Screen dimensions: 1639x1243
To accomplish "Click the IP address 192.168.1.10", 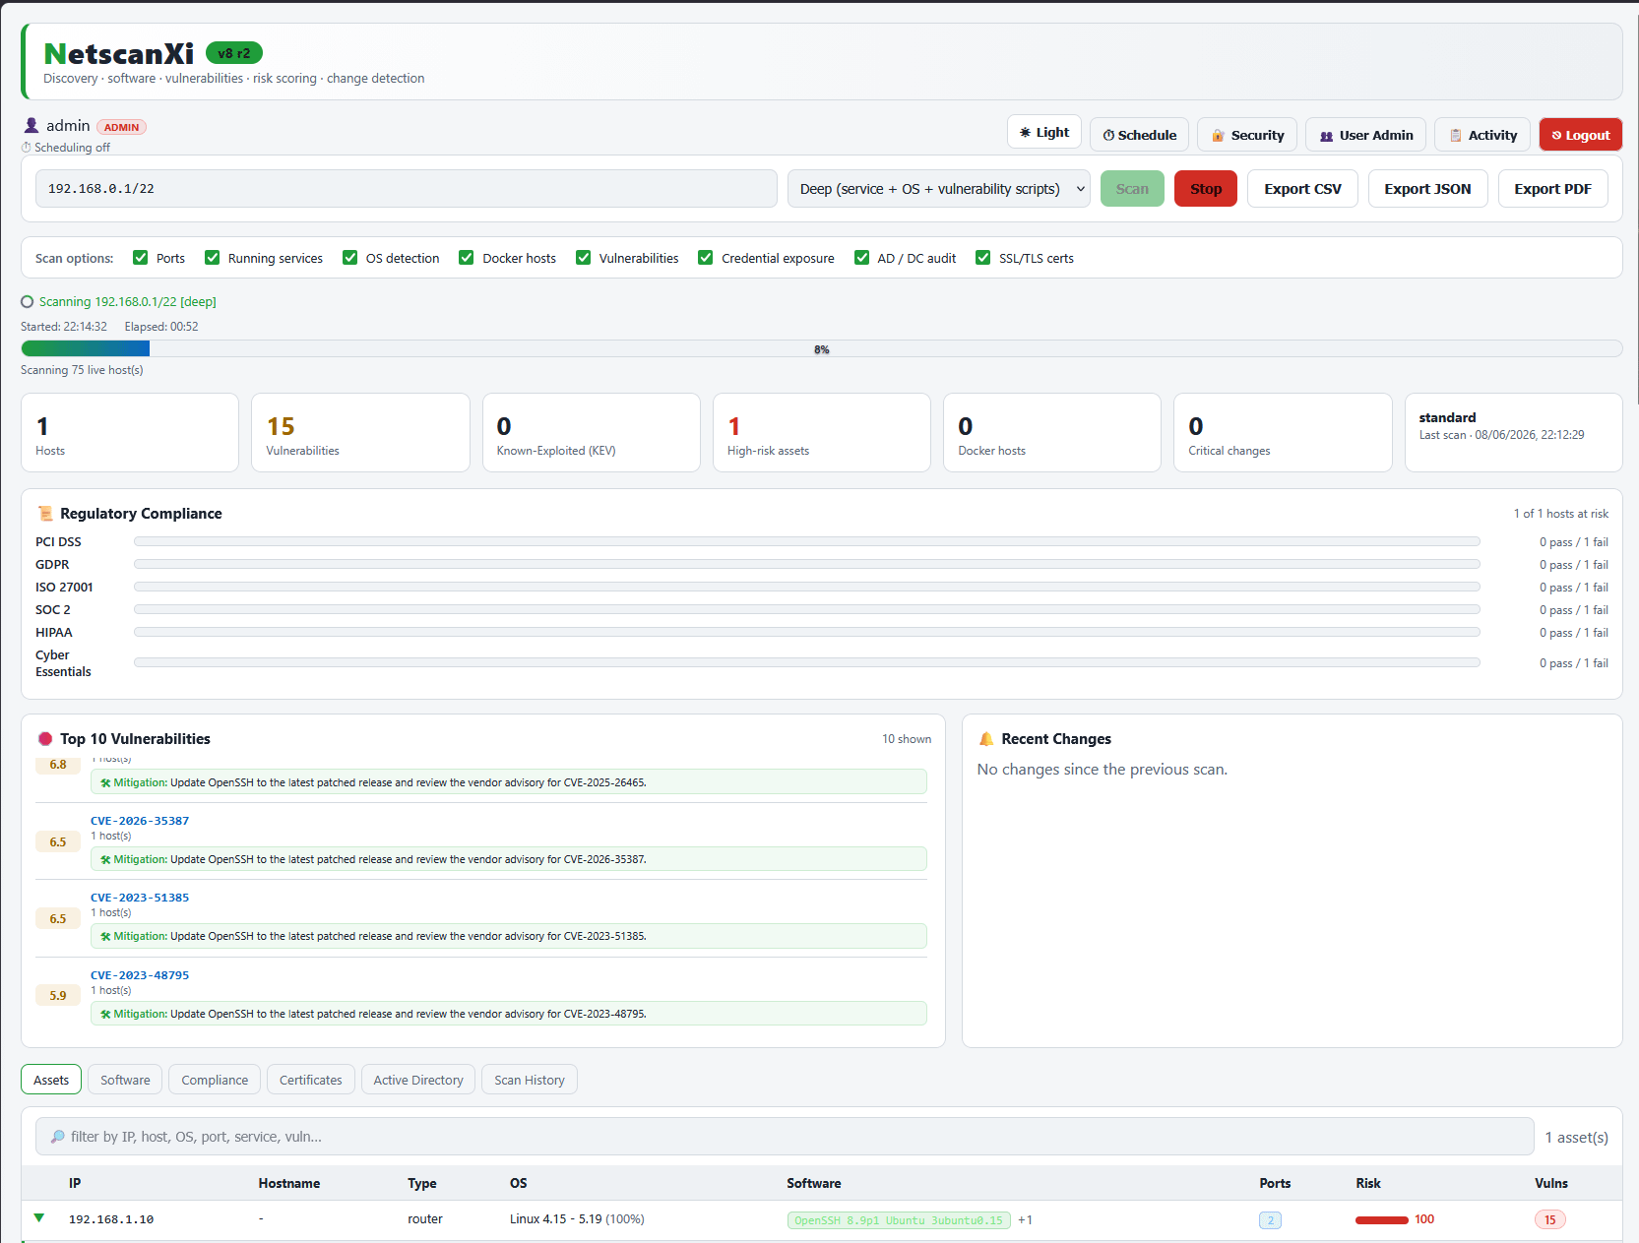I will 111,1219.
